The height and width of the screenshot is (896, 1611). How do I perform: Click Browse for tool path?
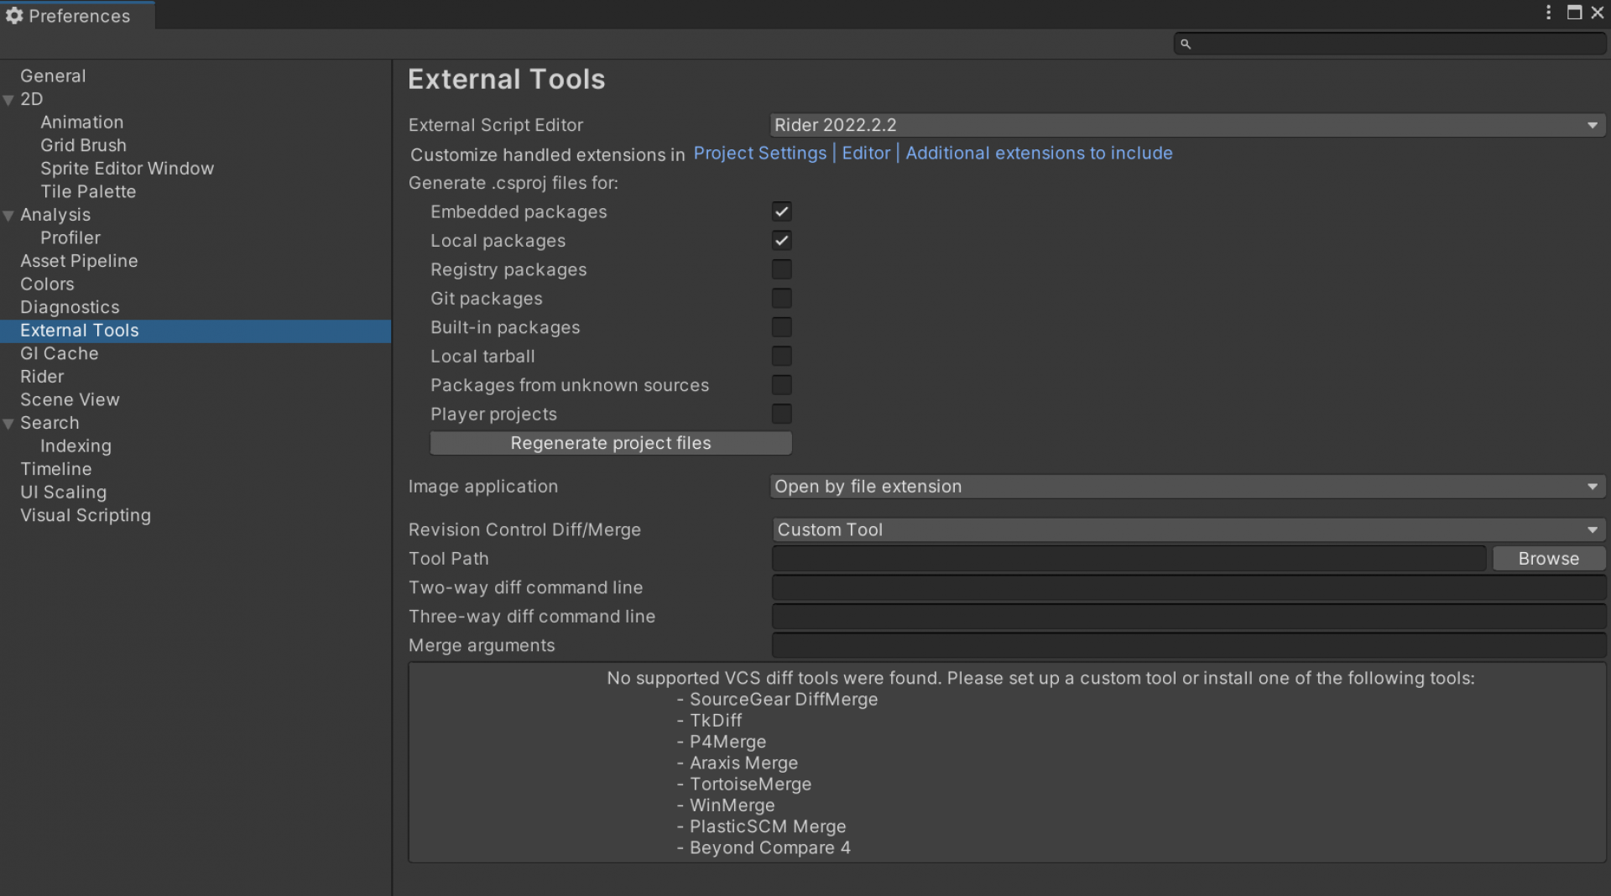coord(1549,559)
